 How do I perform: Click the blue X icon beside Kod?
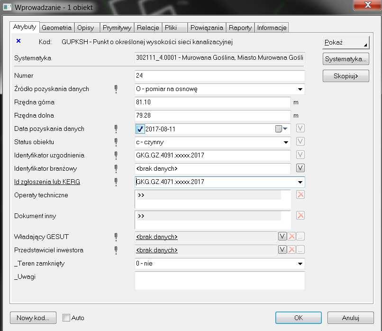[18, 41]
